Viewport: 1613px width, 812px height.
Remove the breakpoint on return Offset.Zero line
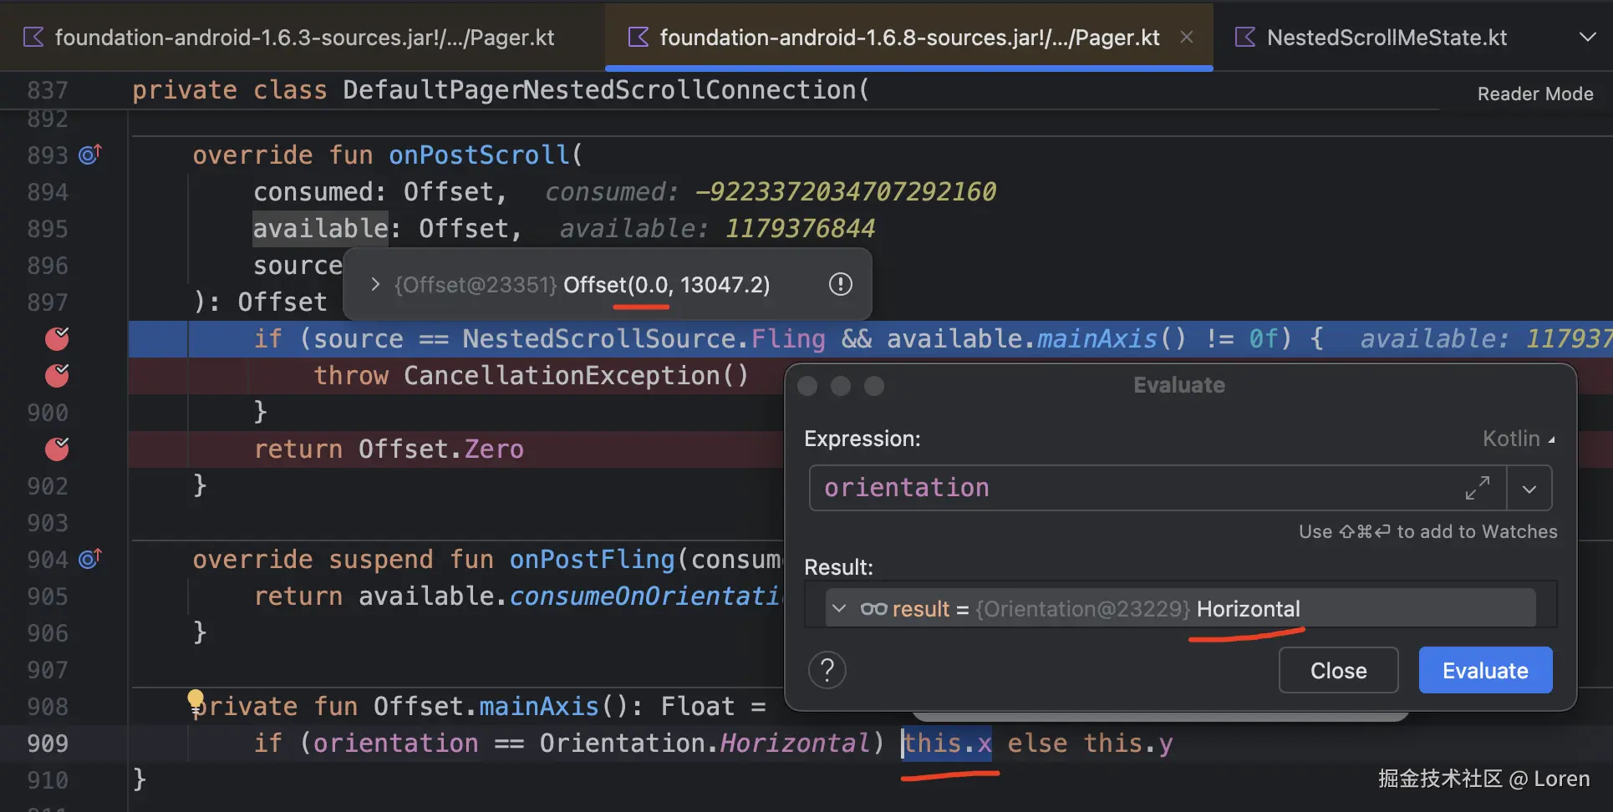click(x=57, y=449)
